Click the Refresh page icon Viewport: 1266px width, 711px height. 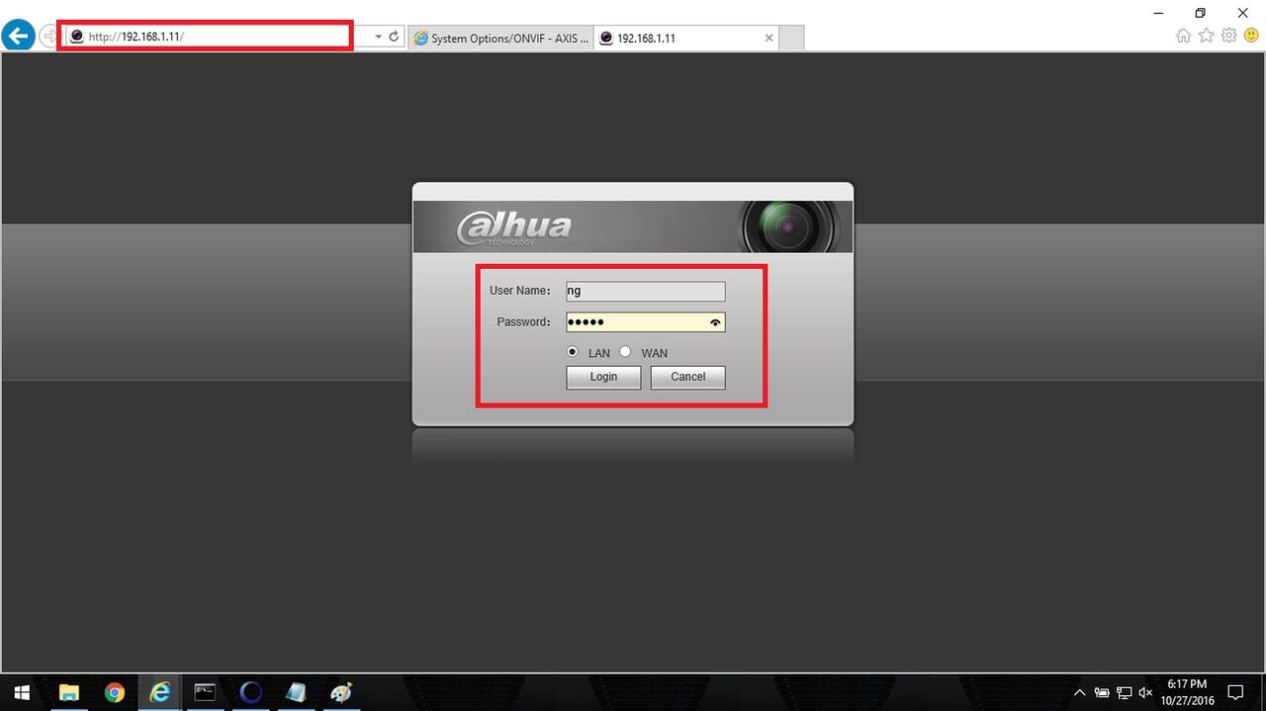(x=394, y=37)
